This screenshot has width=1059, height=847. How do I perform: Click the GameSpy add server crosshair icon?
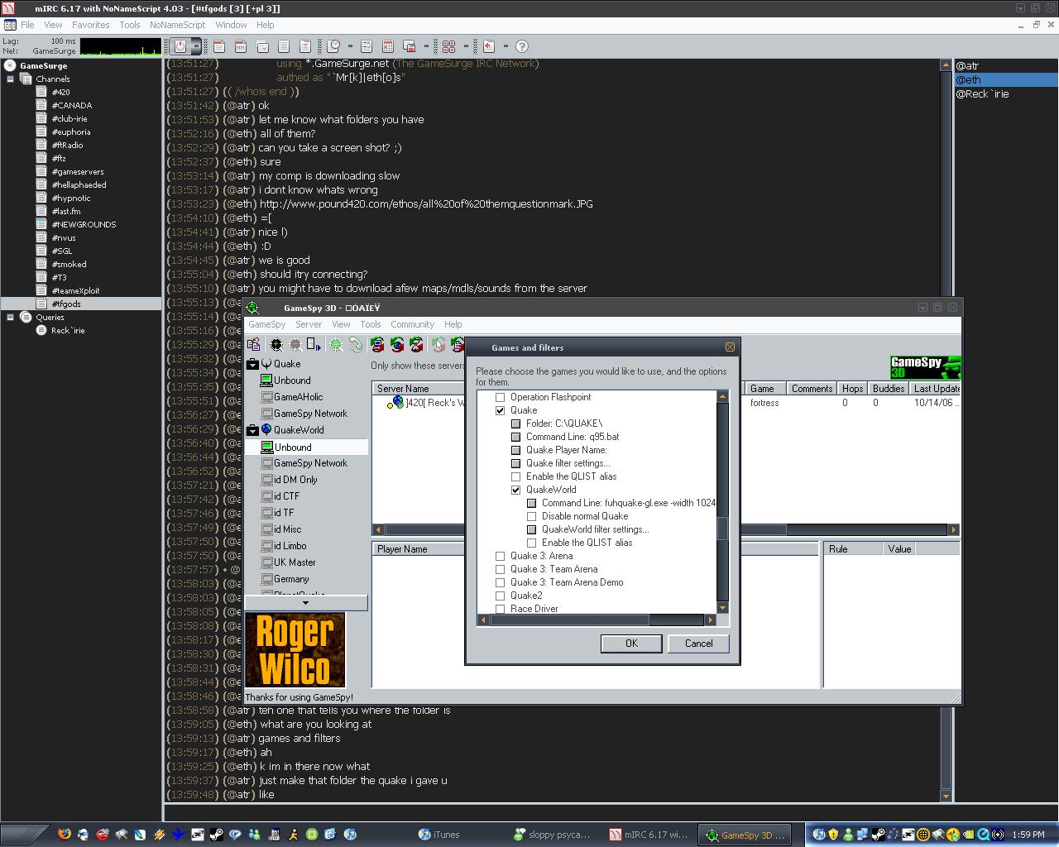click(x=276, y=345)
